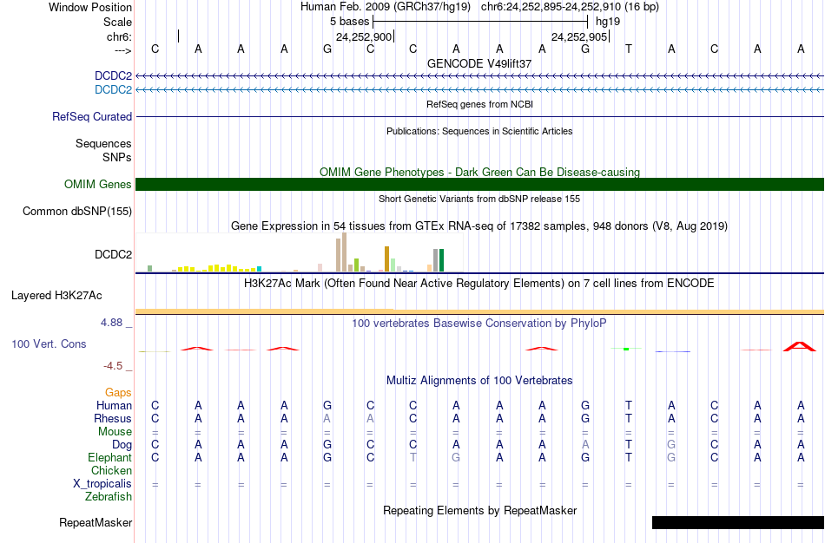Open the Layered H3K27Ac track label

56,296
